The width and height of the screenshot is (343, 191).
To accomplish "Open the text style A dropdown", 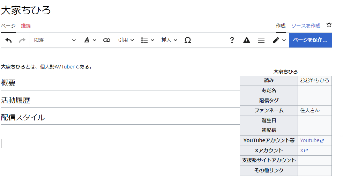I will (90, 40).
